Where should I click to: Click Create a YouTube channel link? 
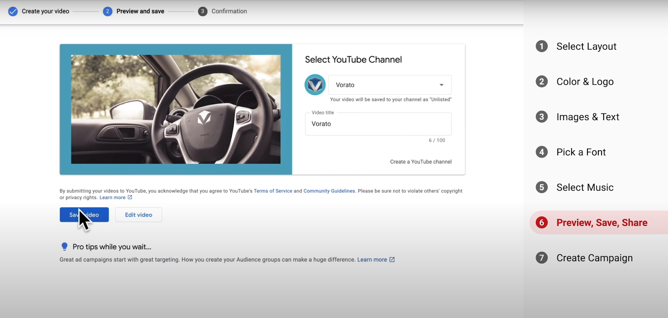[x=420, y=162]
